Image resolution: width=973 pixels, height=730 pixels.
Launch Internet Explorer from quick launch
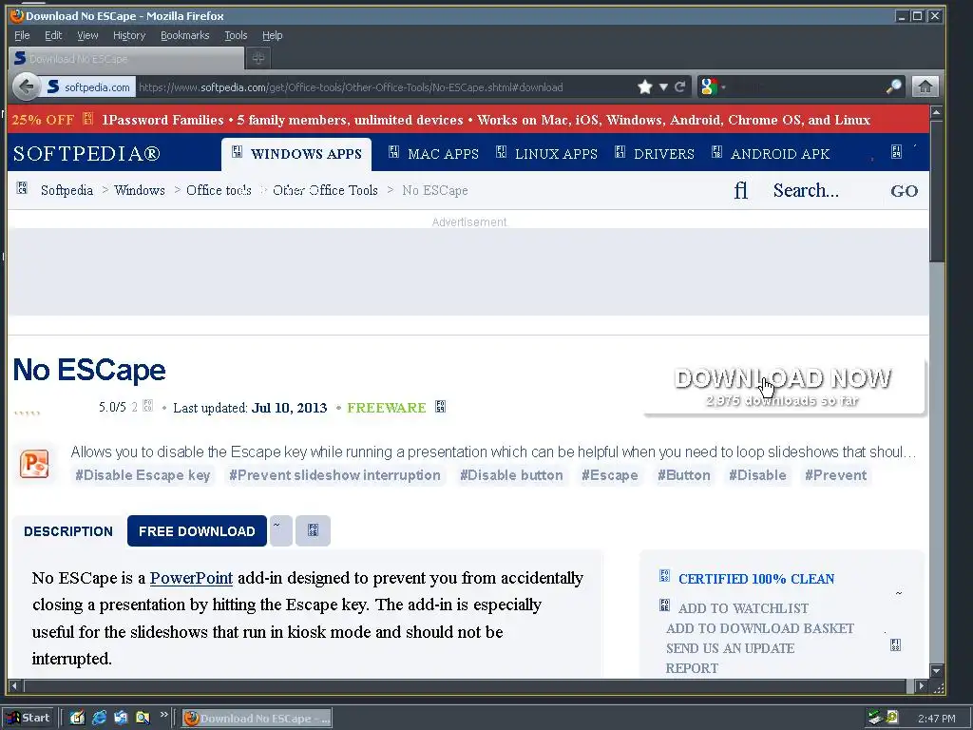[99, 718]
